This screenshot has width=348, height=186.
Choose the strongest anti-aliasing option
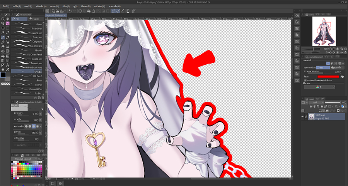point(37,126)
